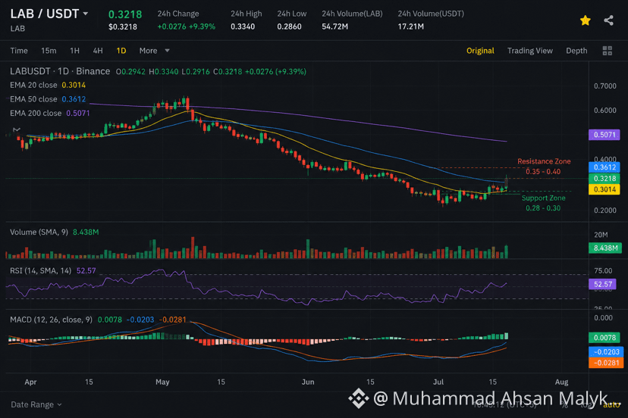Click the LAB subtitle under pair name
The image size is (628, 418).
(17, 29)
